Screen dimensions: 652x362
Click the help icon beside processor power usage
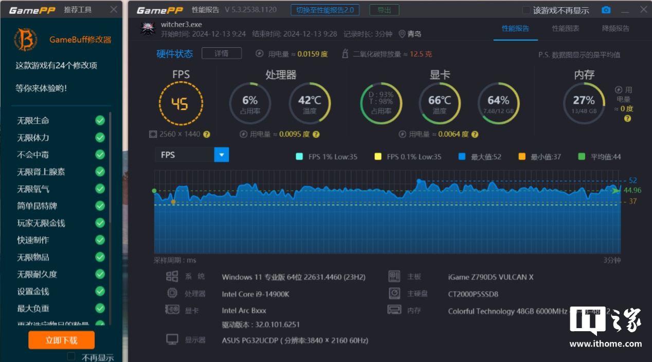tap(316, 135)
